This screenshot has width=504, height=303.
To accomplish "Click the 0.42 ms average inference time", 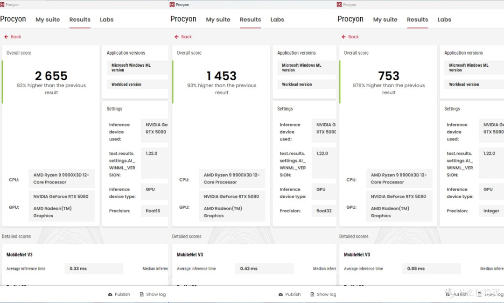I will tap(249, 268).
